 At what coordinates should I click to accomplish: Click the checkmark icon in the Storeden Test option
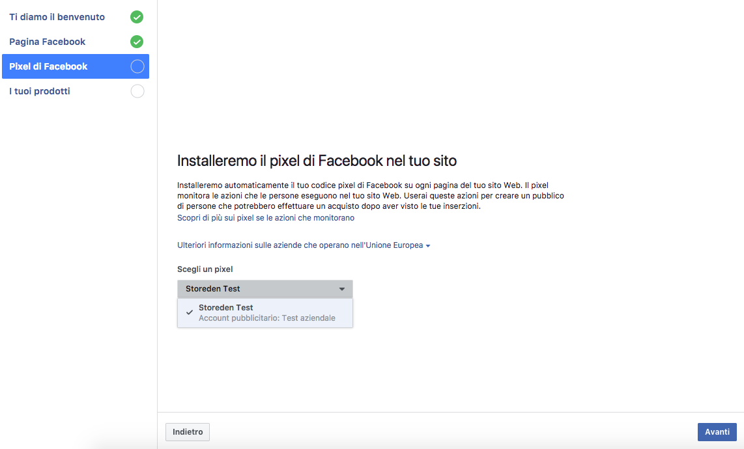tap(190, 312)
